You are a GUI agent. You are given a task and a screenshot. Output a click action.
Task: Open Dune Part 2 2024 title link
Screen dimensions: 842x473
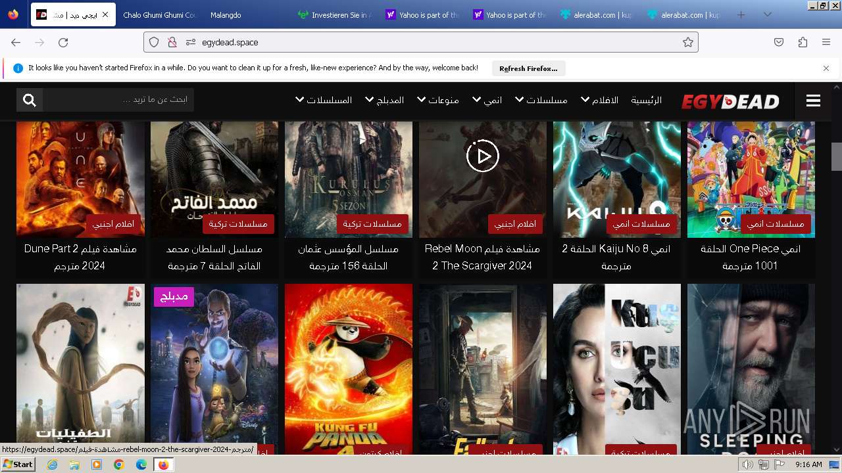[x=80, y=258]
